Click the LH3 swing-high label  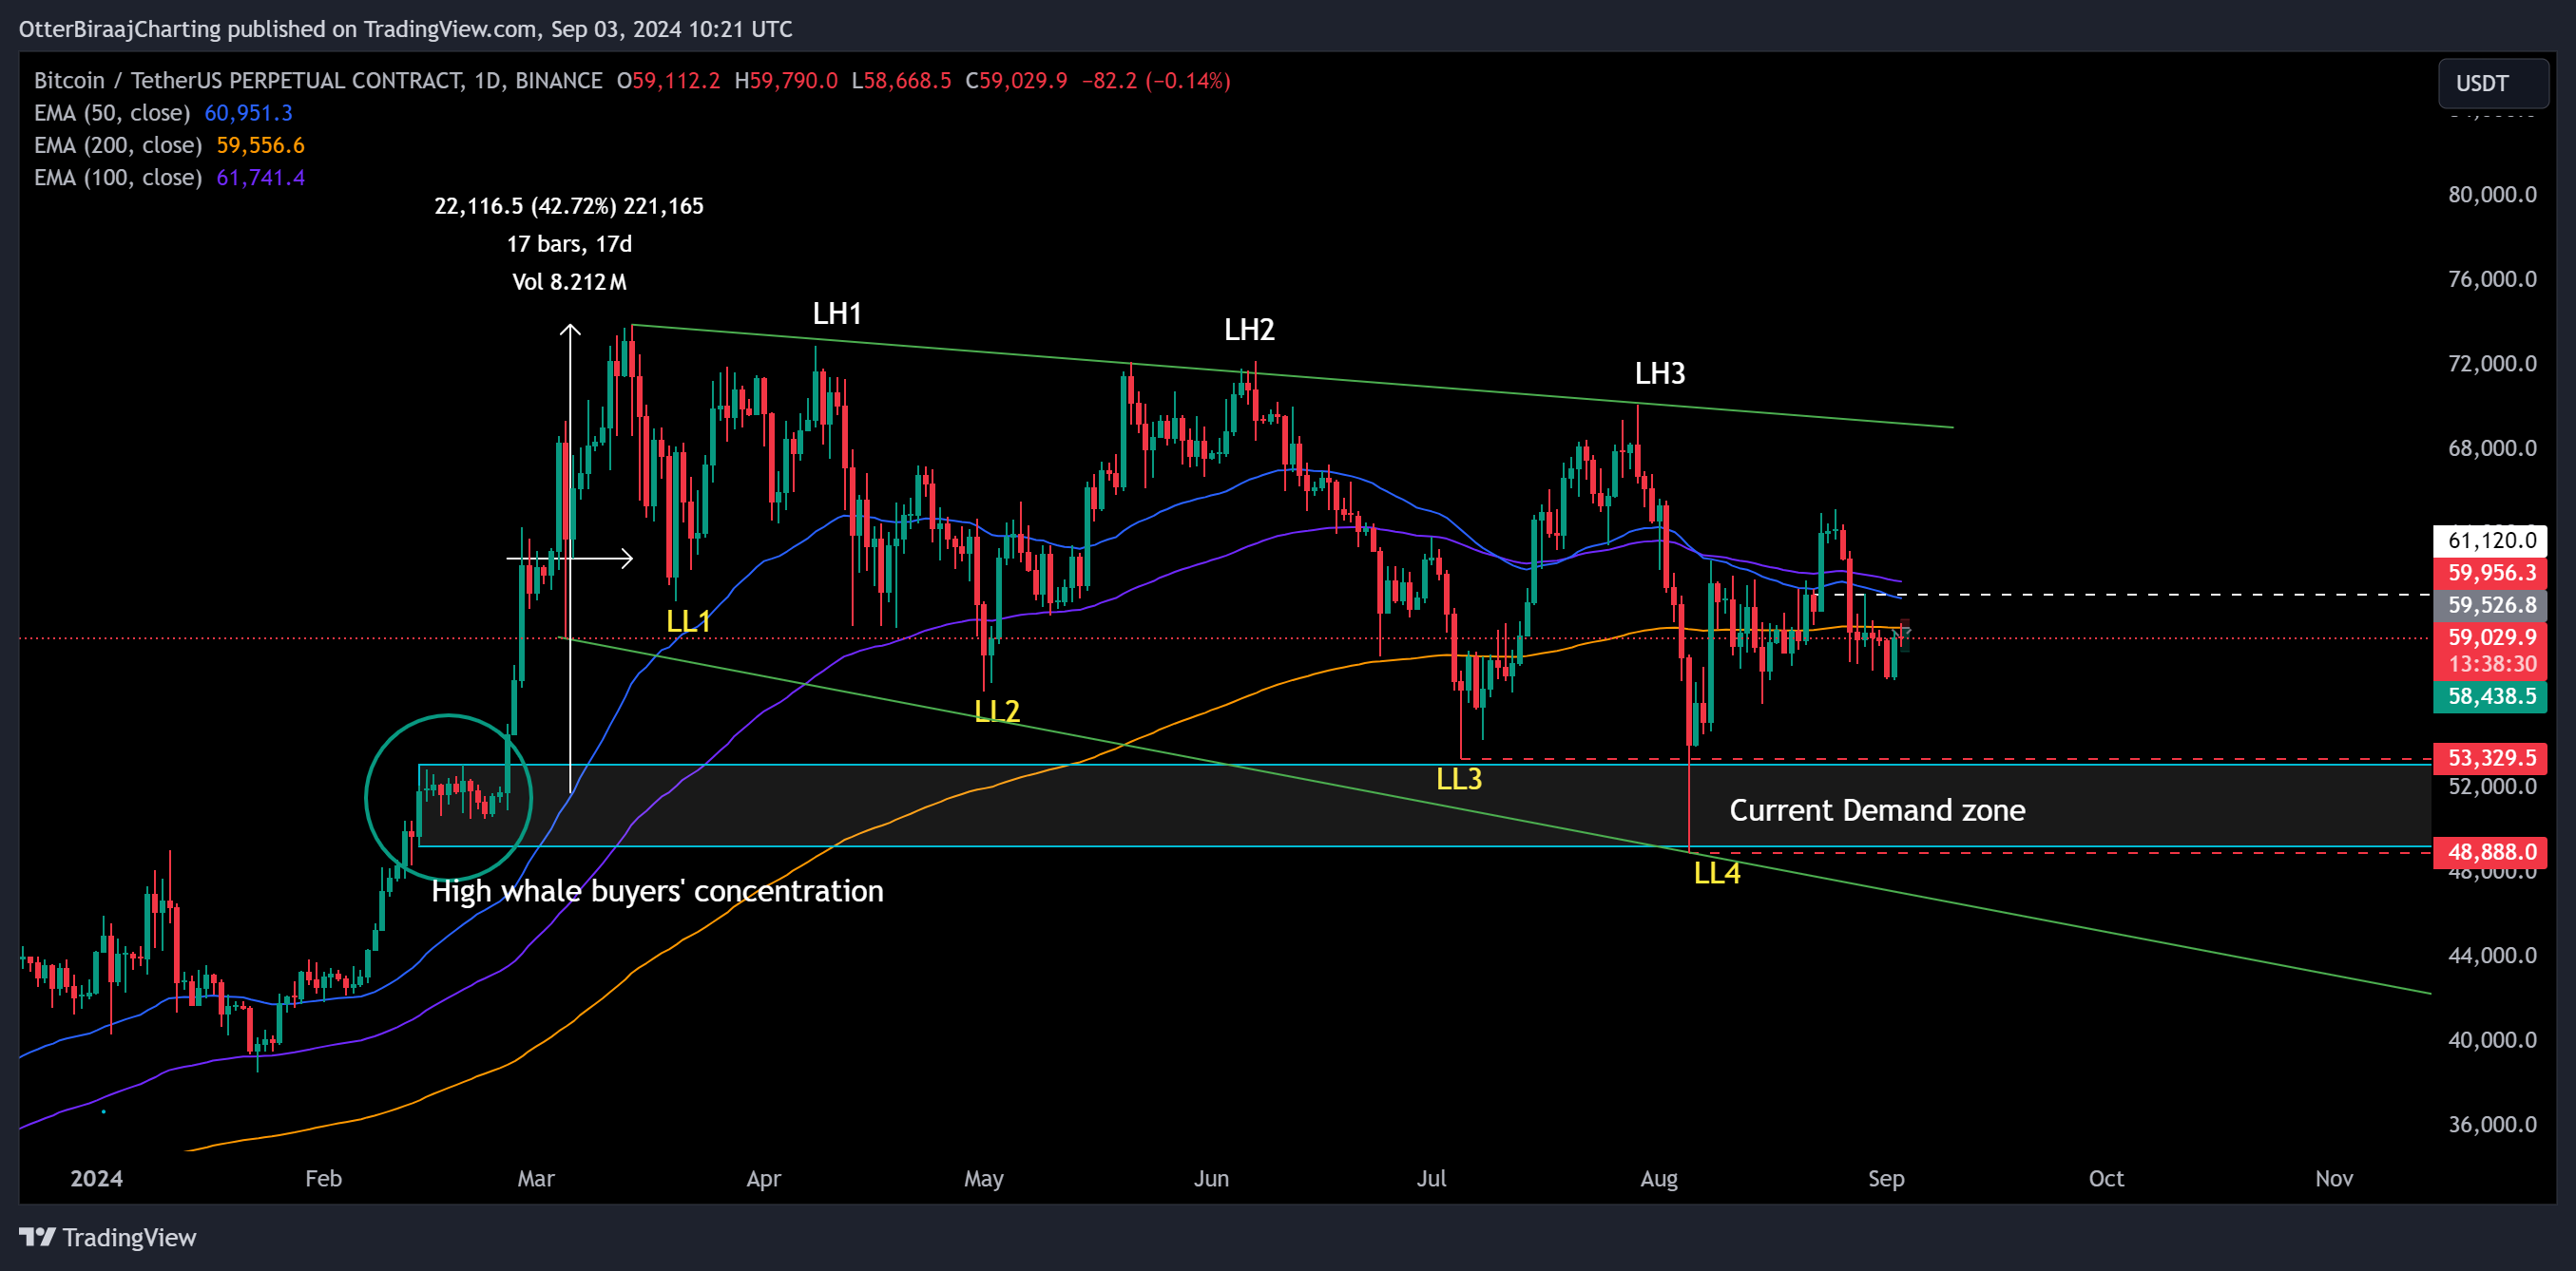(1660, 373)
